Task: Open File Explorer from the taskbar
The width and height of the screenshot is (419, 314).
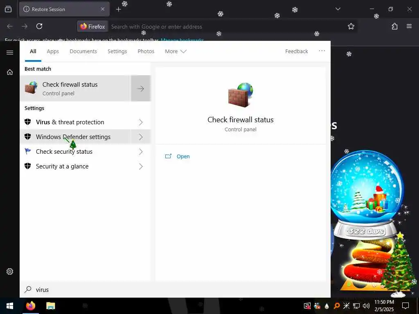Action: pyautogui.click(x=50, y=306)
